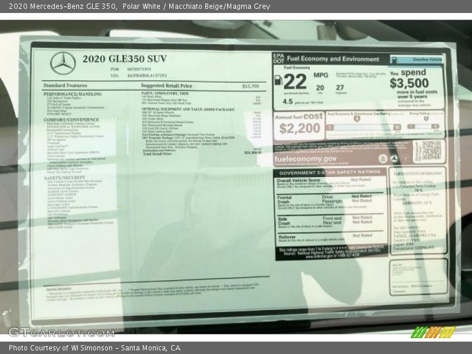Click the 'PARTS CONTENT INFORMATION' heading
This screenshot has width=472, height=354.
pyautogui.click(x=418, y=173)
